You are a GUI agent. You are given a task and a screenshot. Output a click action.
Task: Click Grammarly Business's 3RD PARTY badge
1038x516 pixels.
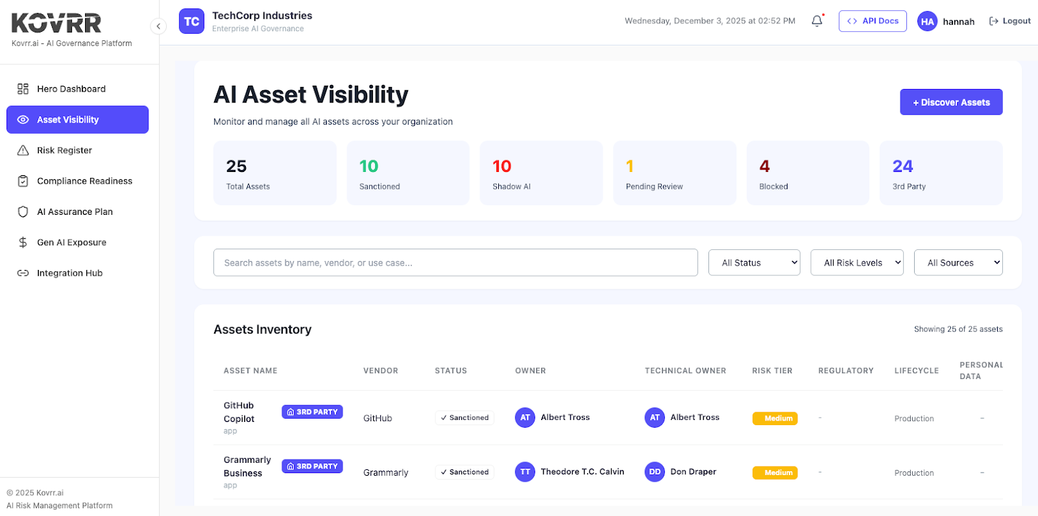[x=312, y=466]
